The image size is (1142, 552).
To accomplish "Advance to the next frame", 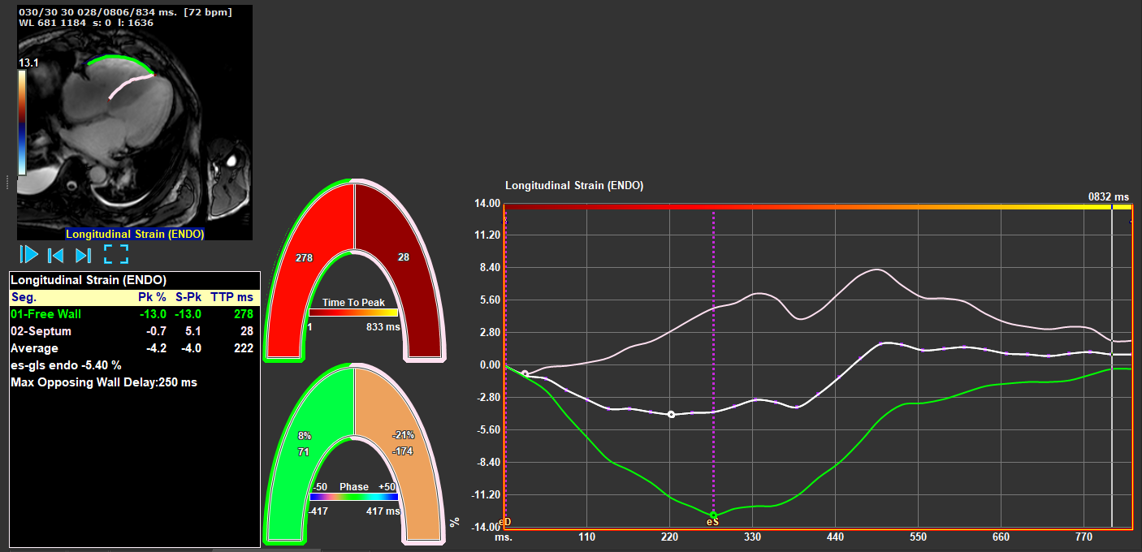I will point(83,255).
